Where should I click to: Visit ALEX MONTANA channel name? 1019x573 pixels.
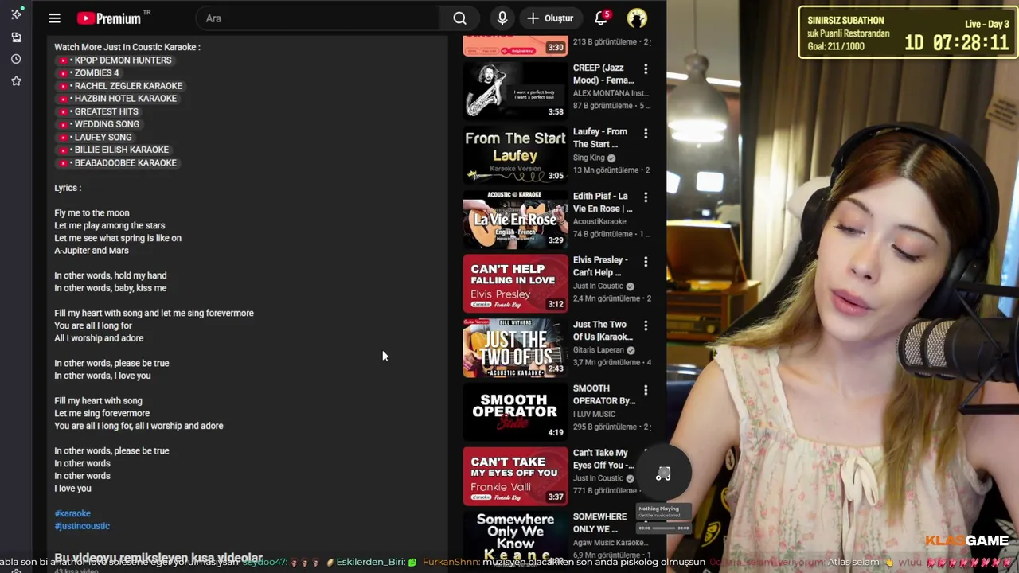(x=611, y=93)
